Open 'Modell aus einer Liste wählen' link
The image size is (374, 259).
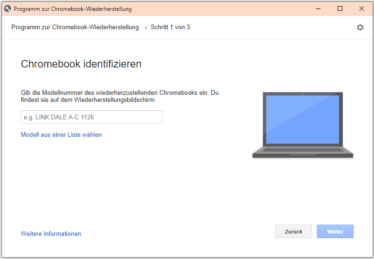coord(61,134)
